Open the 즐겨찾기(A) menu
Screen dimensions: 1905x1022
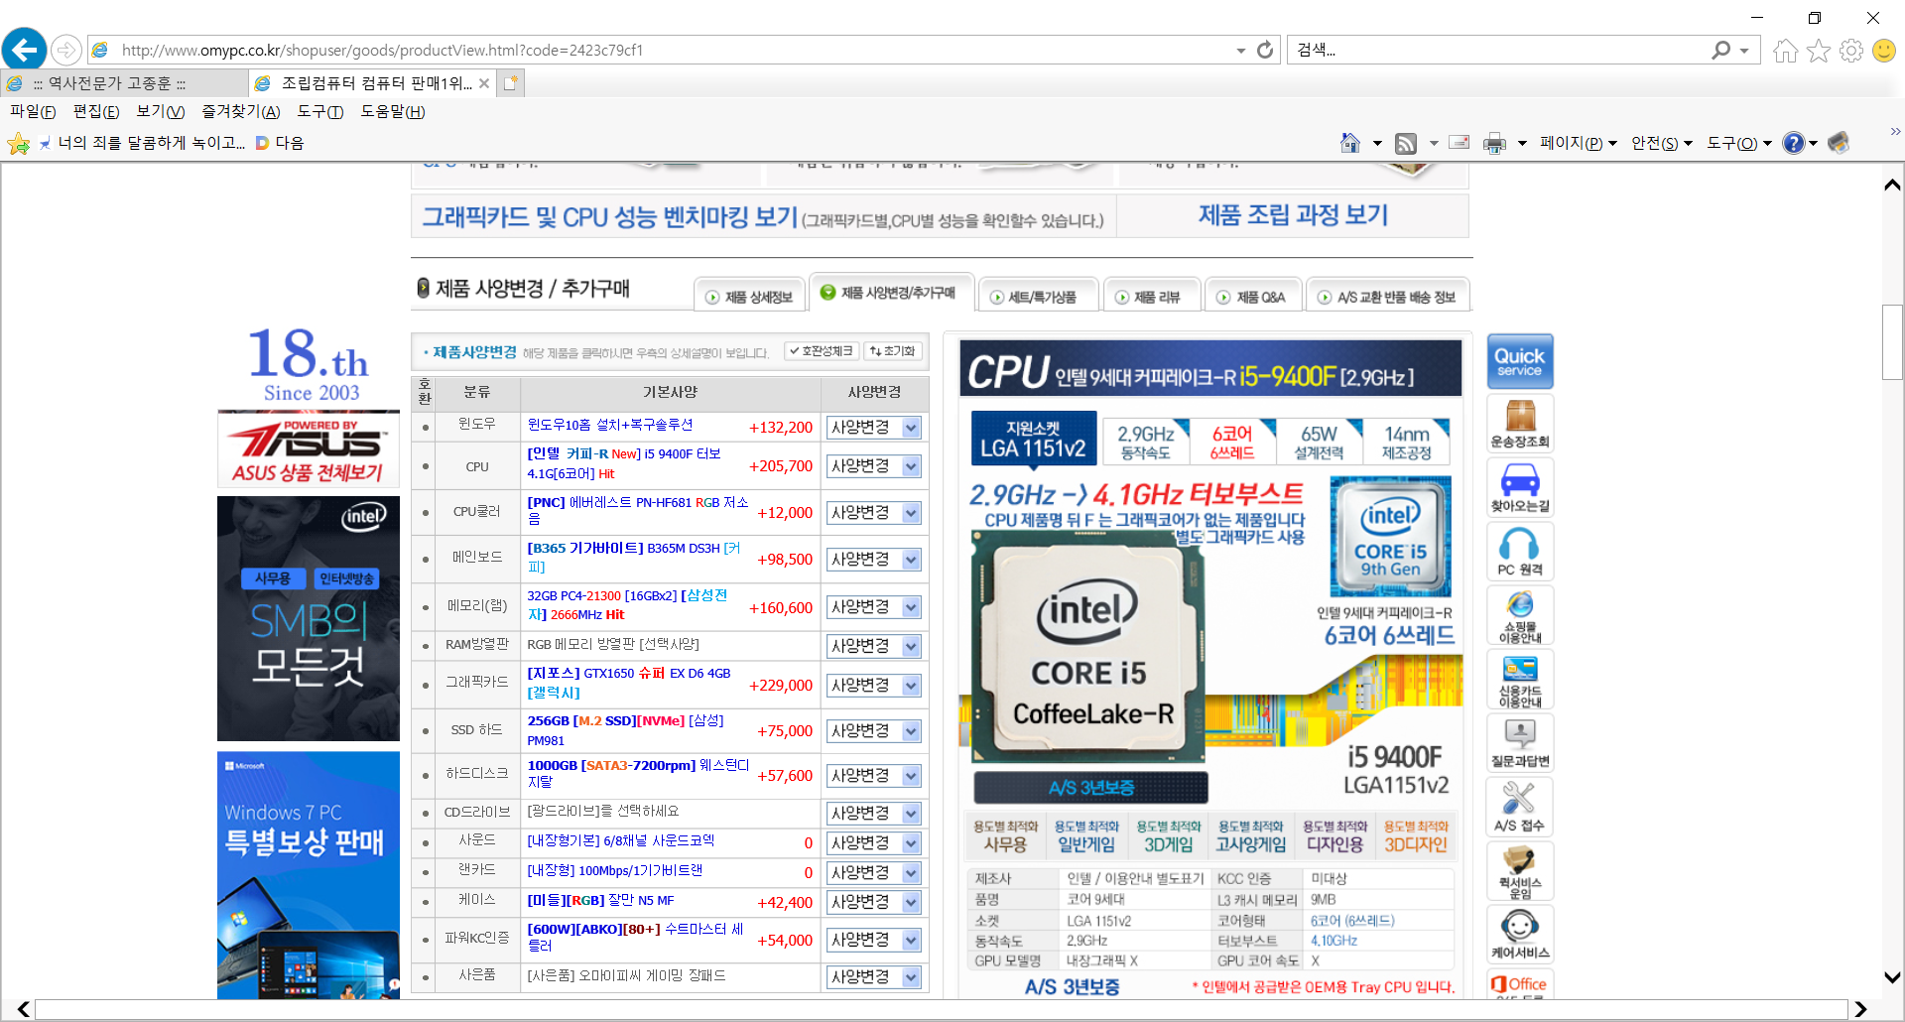[x=241, y=112]
